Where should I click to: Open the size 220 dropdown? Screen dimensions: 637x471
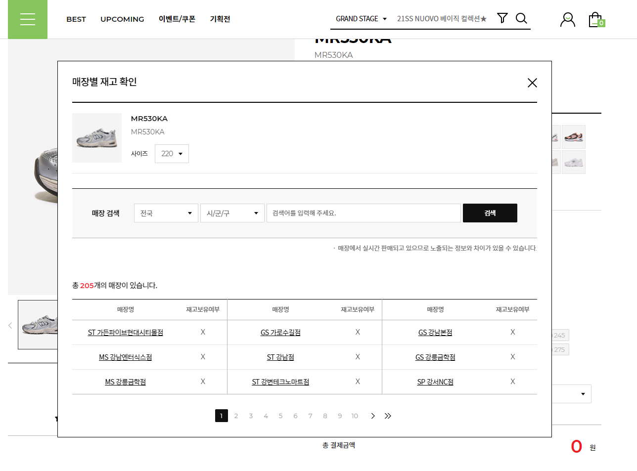172,154
